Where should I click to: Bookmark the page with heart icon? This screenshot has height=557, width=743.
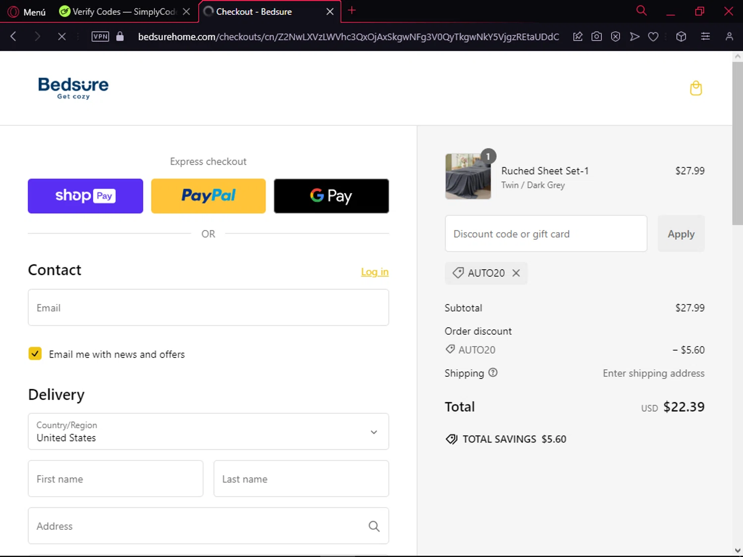pyautogui.click(x=653, y=36)
